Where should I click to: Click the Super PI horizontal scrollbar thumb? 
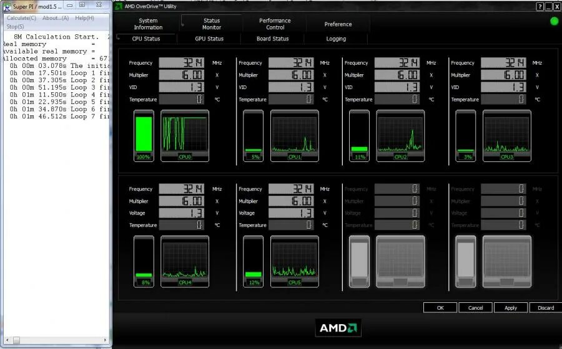pos(16,340)
